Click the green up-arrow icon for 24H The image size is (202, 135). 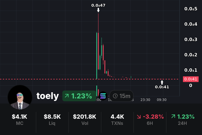pyautogui.click(x=173, y=116)
